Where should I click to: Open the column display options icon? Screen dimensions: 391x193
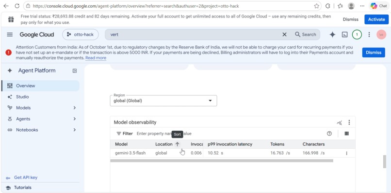pyautogui.click(x=346, y=134)
